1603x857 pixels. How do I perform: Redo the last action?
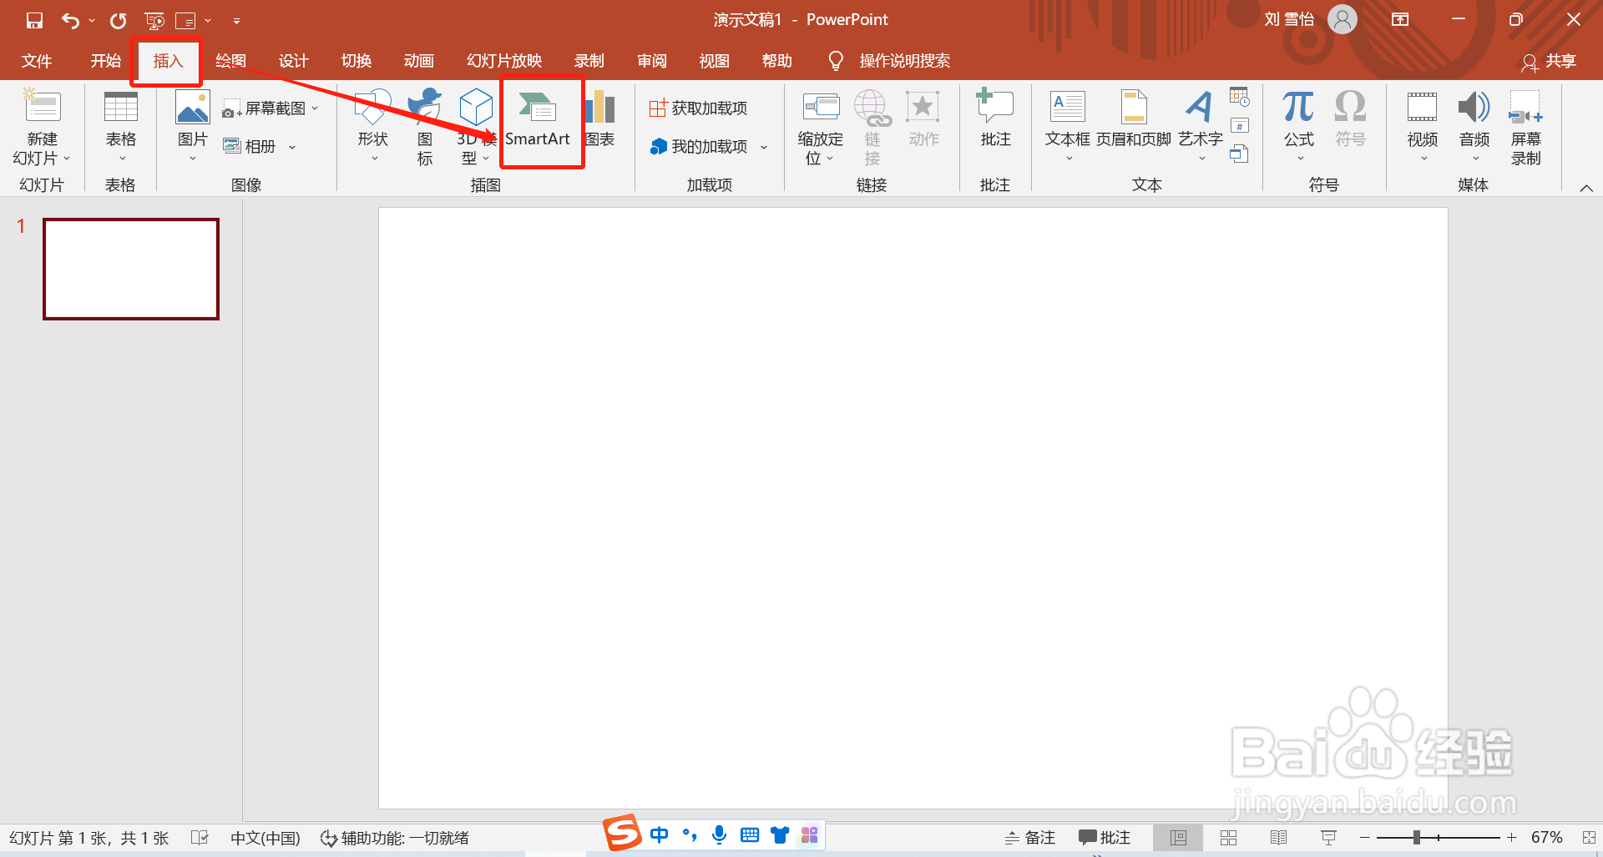[x=119, y=20]
